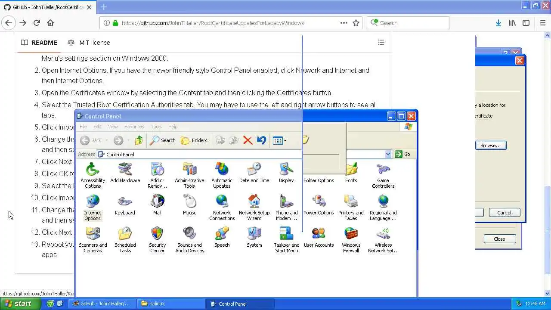This screenshot has width=551, height=310.
Task: Open Firefox downloads panel
Action: [x=498, y=23]
